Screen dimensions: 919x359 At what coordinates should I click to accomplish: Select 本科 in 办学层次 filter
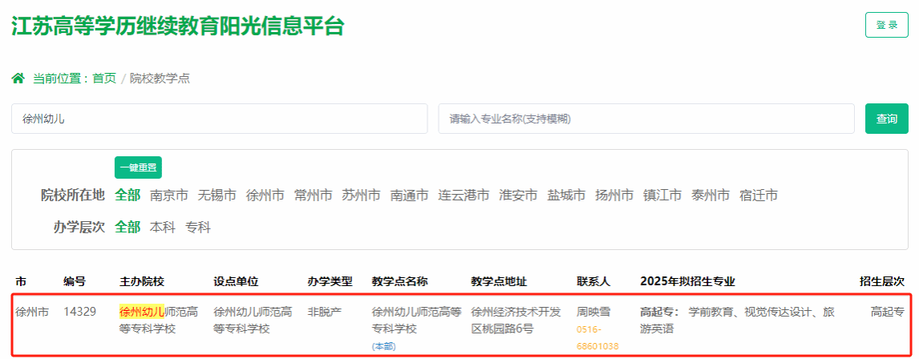162,228
